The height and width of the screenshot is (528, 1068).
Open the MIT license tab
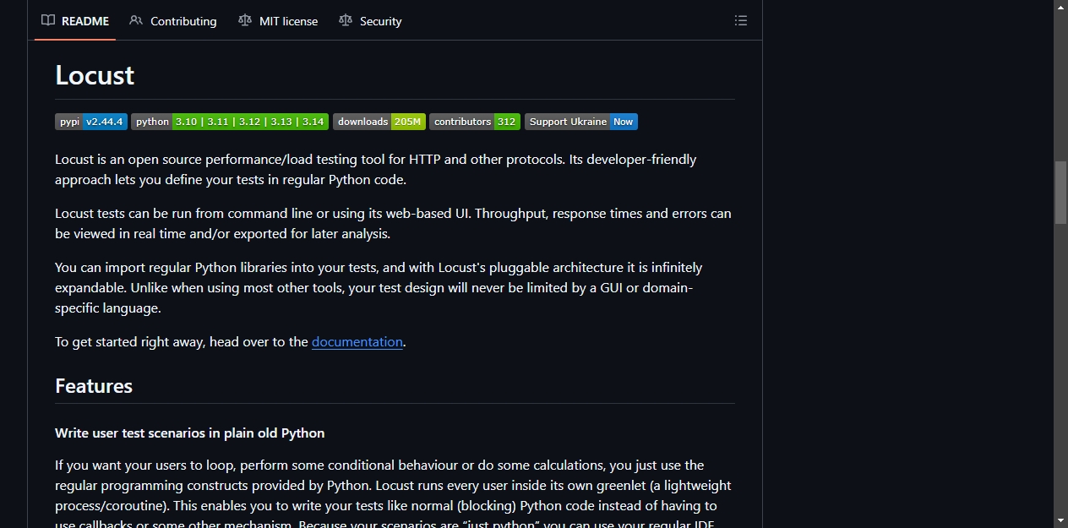pyautogui.click(x=278, y=21)
